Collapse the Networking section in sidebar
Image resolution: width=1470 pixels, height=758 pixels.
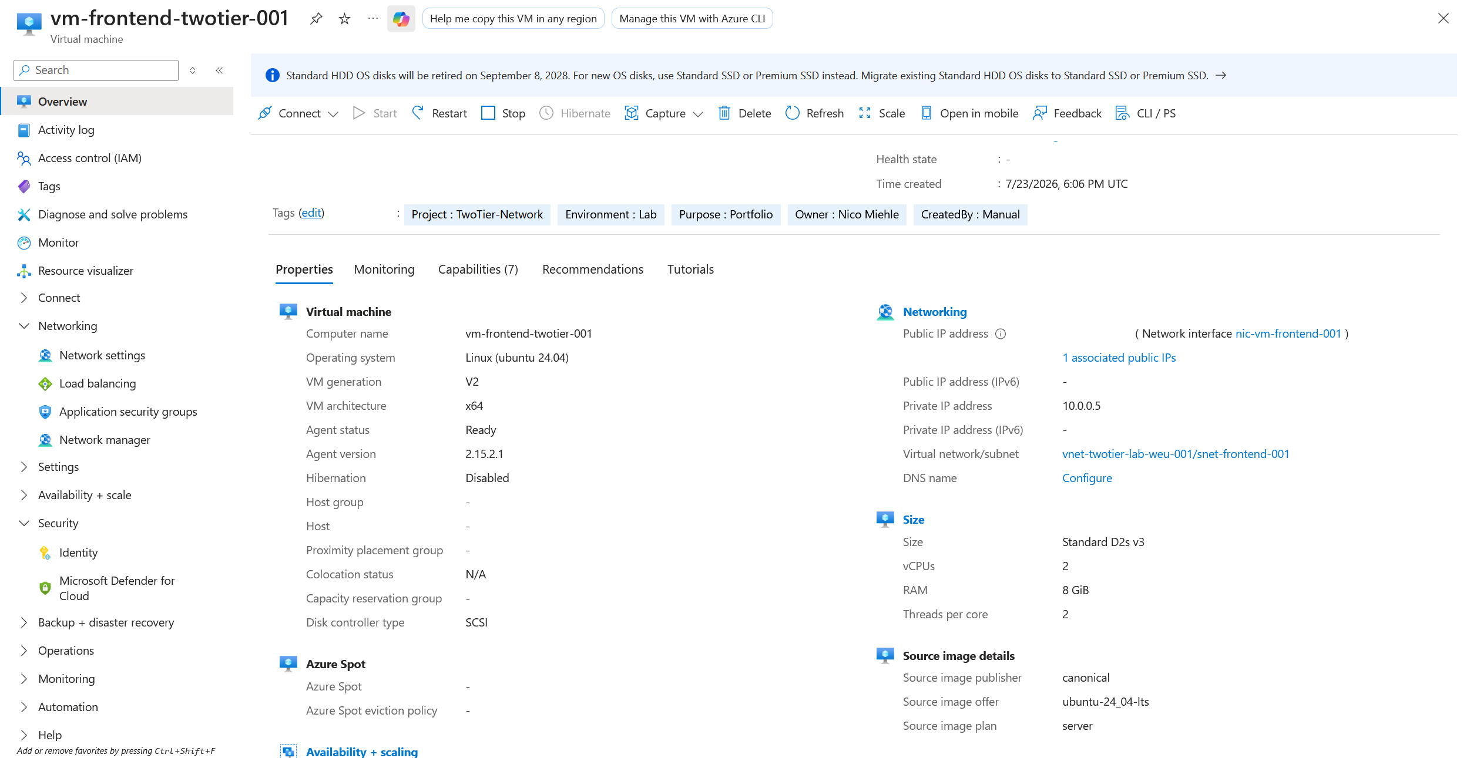point(24,326)
